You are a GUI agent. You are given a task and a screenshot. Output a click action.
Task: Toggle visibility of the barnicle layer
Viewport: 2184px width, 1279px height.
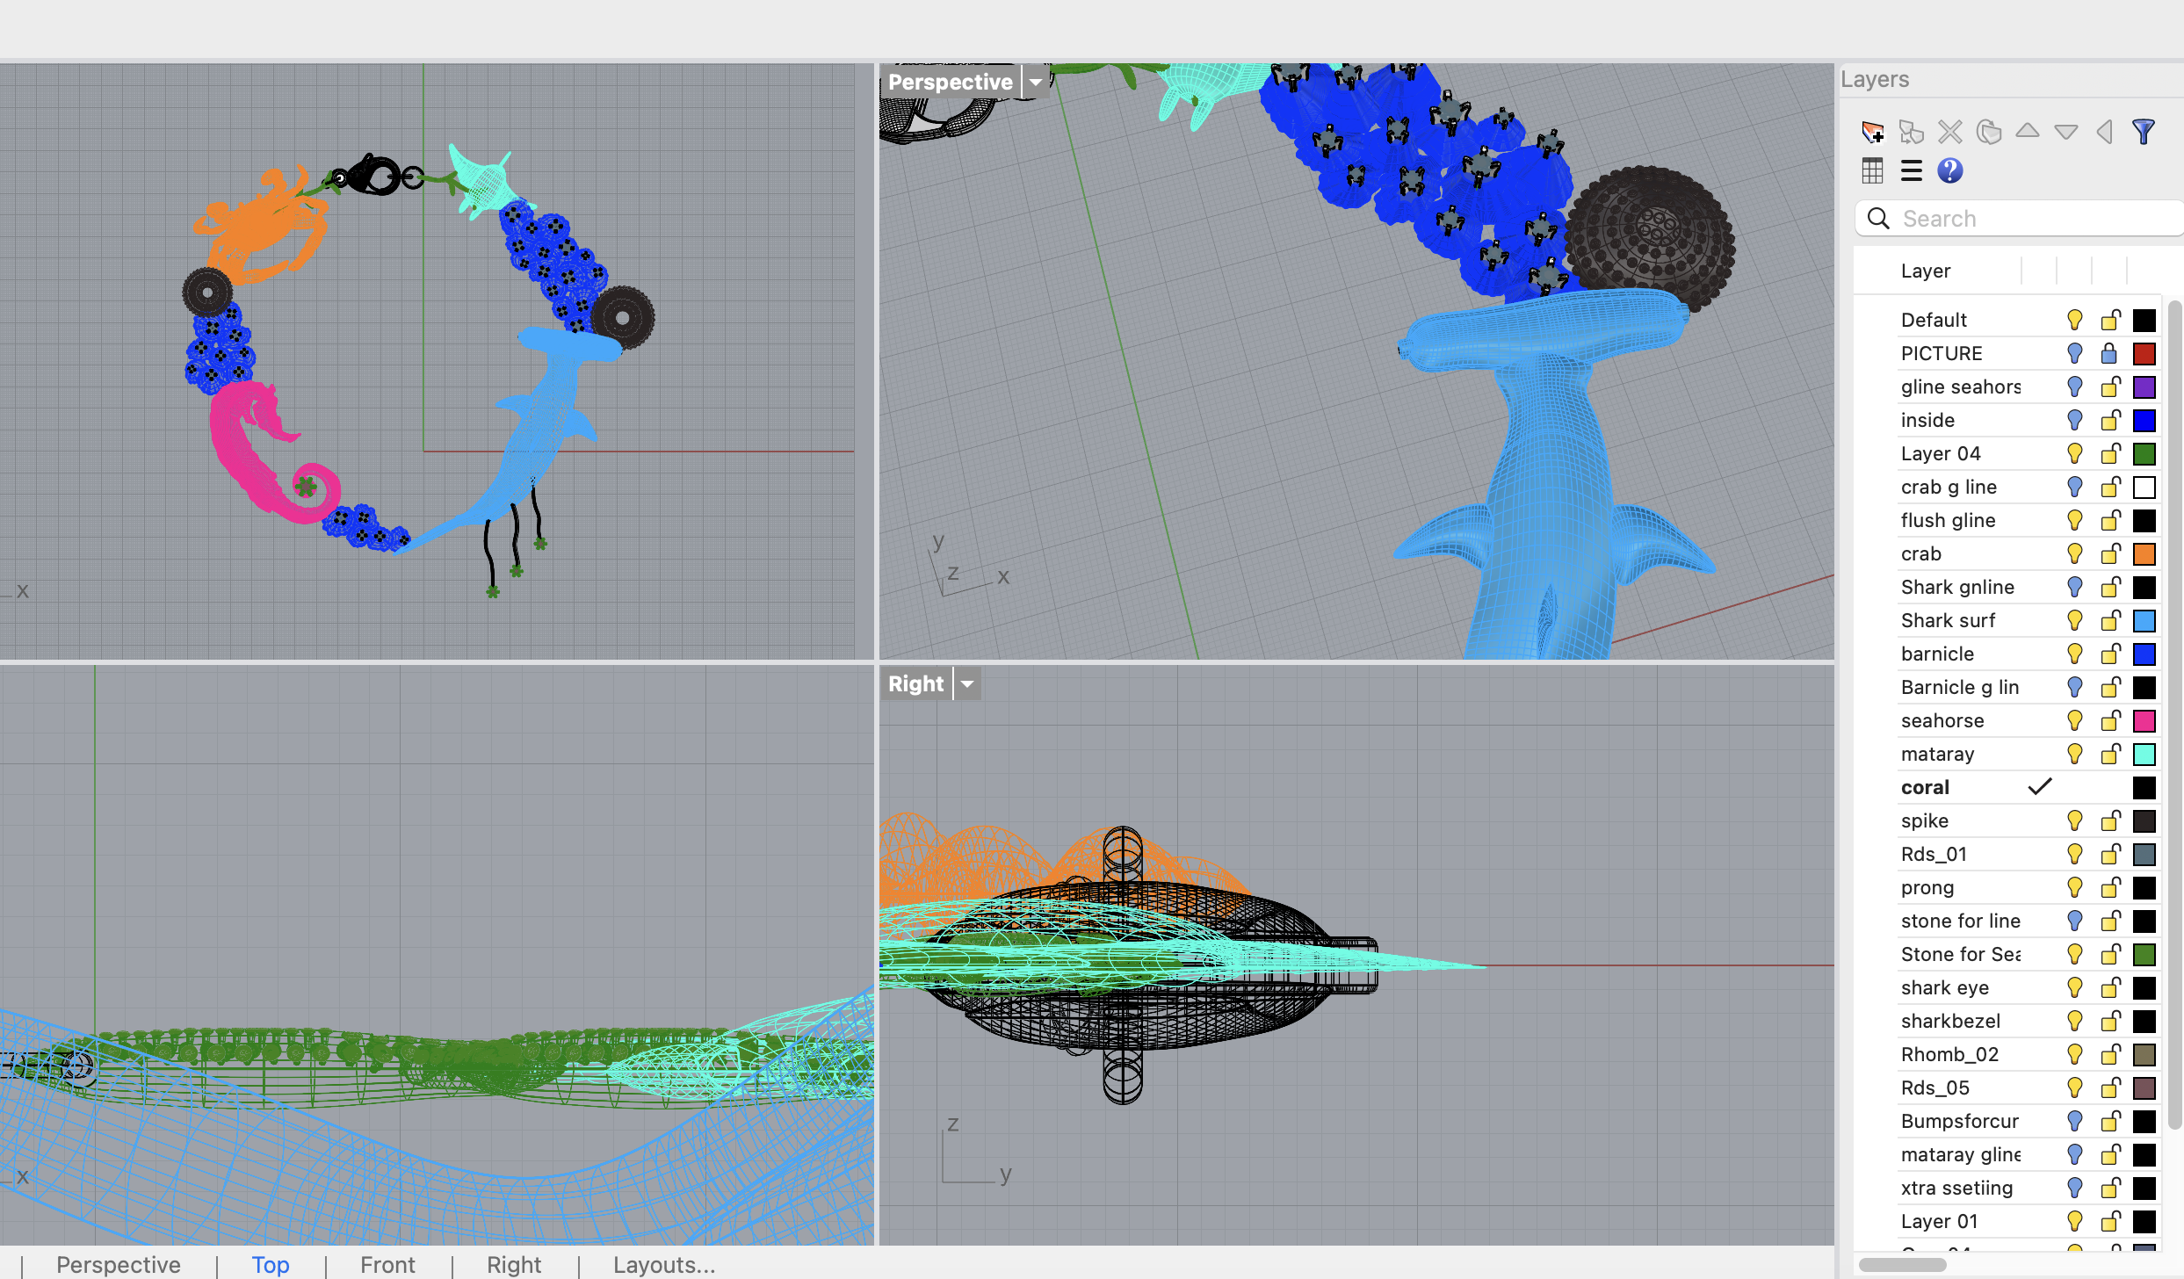click(2074, 654)
